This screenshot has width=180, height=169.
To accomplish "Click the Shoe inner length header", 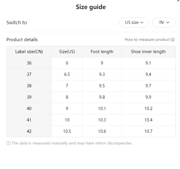I will point(148,52).
